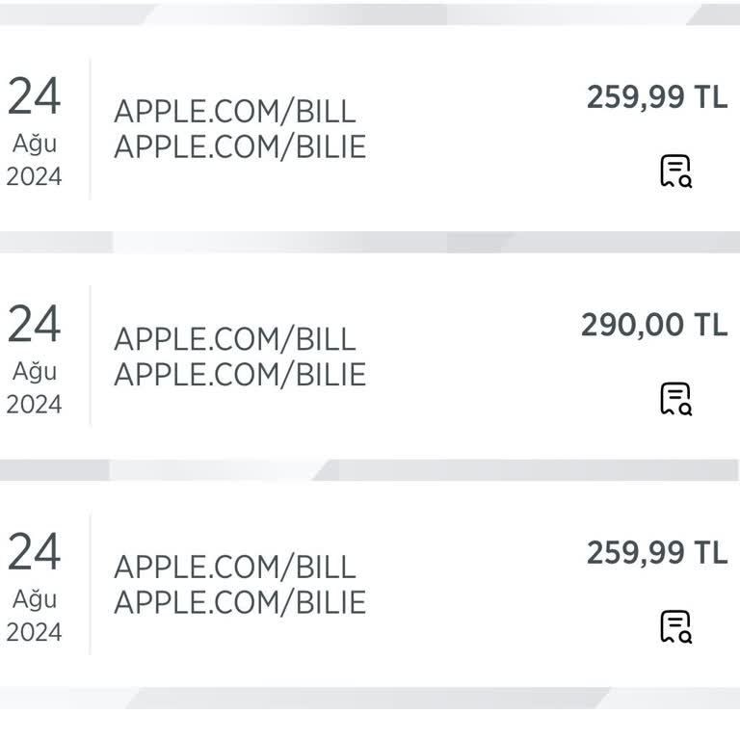Select APPLE.COM/BILL text in top transaction

pyautogui.click(x=235, y=112)
